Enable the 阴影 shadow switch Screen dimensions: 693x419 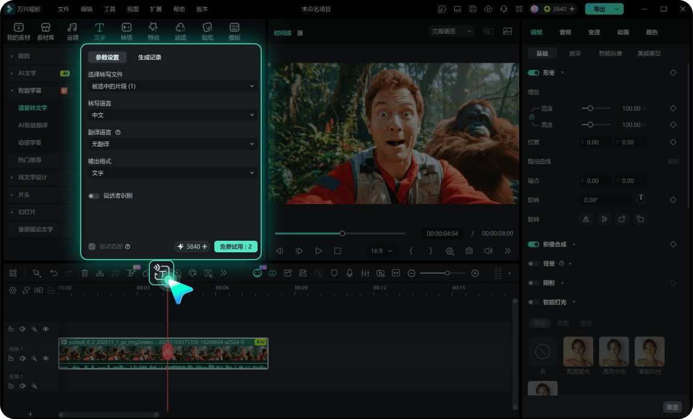coord(534,283)
